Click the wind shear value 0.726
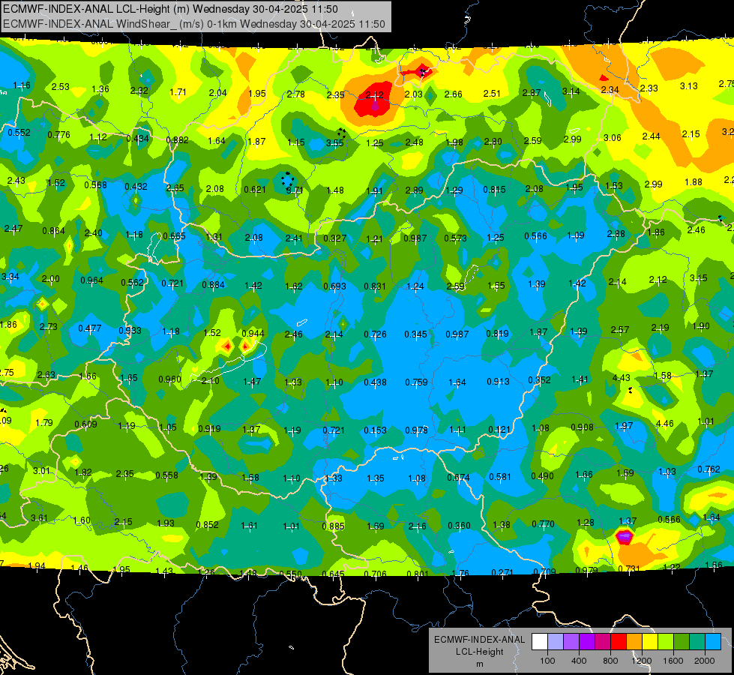 coord(375,334)
